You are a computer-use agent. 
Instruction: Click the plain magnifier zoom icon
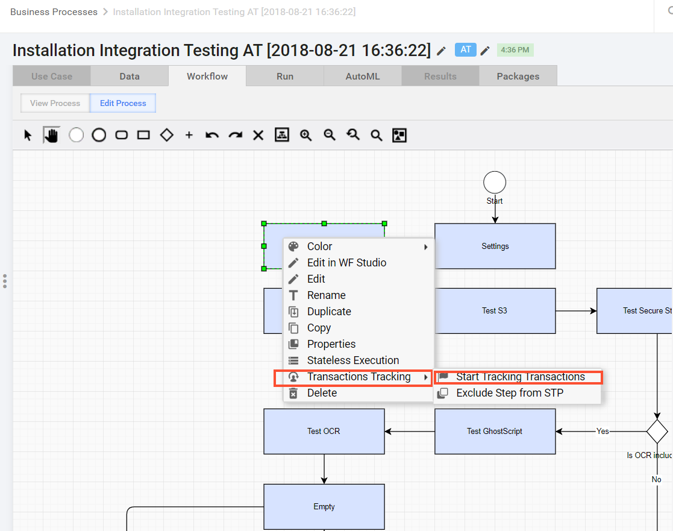(377, 135)
